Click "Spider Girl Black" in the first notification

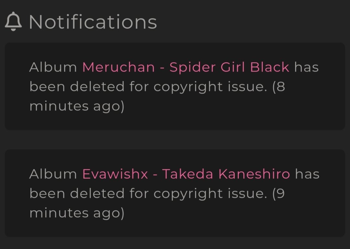(229, 67)
